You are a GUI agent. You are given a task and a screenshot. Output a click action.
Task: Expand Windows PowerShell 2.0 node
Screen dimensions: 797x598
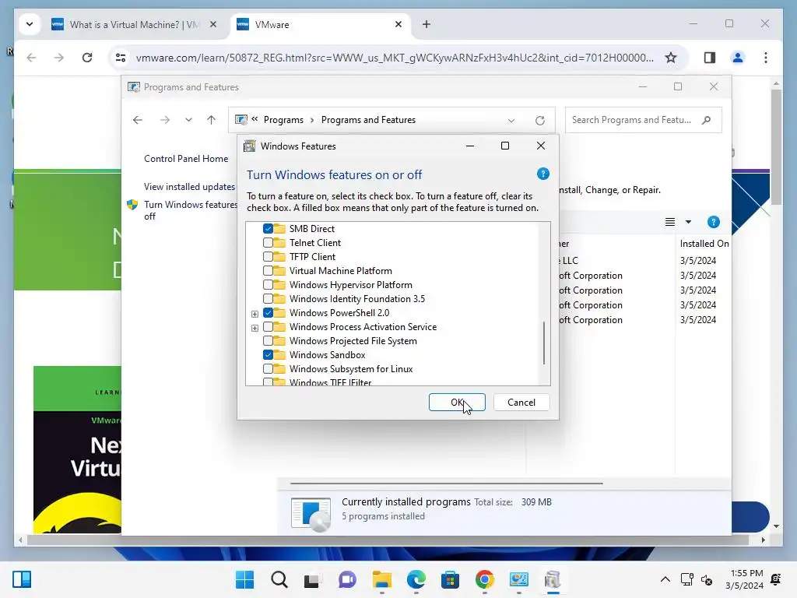pos(255,314)
